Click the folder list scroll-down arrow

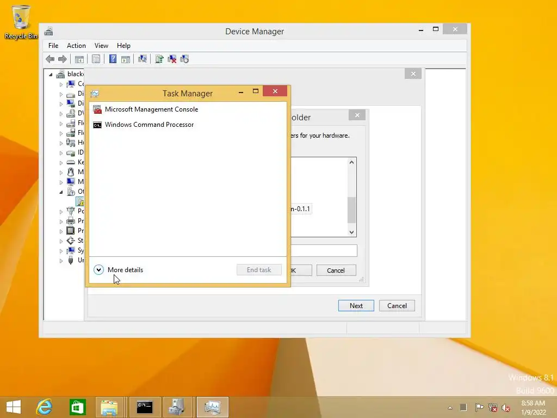pyautogui.click(x=351, y=232)
